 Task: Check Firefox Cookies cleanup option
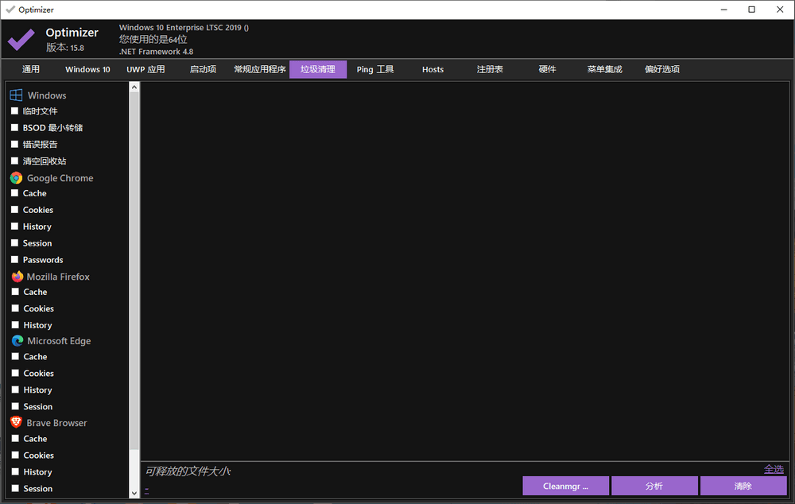[x=14, y=308]
